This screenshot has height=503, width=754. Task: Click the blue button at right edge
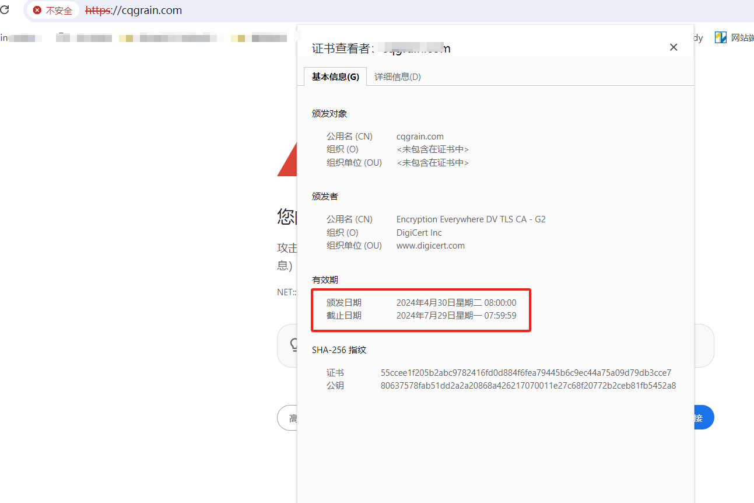pyautogui.click(x=704, y=417)
